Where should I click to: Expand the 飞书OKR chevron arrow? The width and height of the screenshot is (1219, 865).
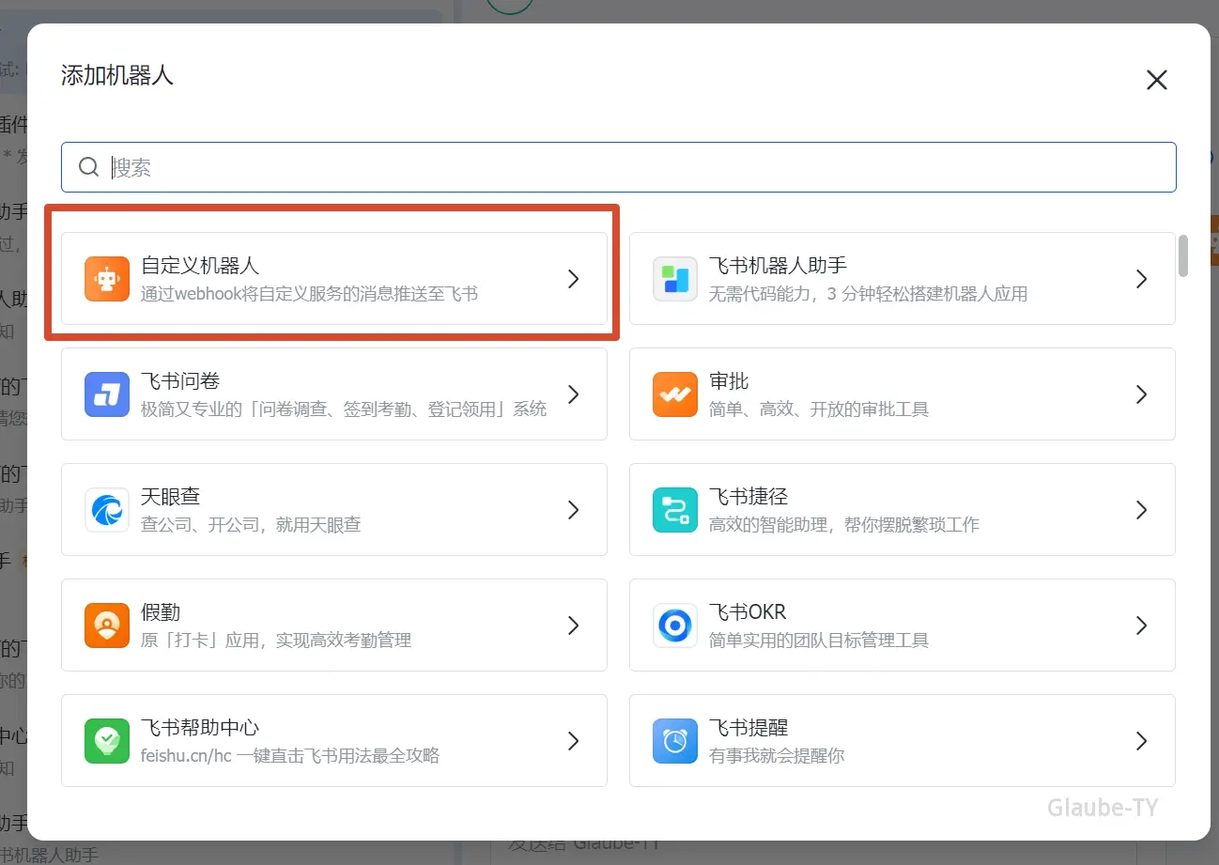[1142, 626]
